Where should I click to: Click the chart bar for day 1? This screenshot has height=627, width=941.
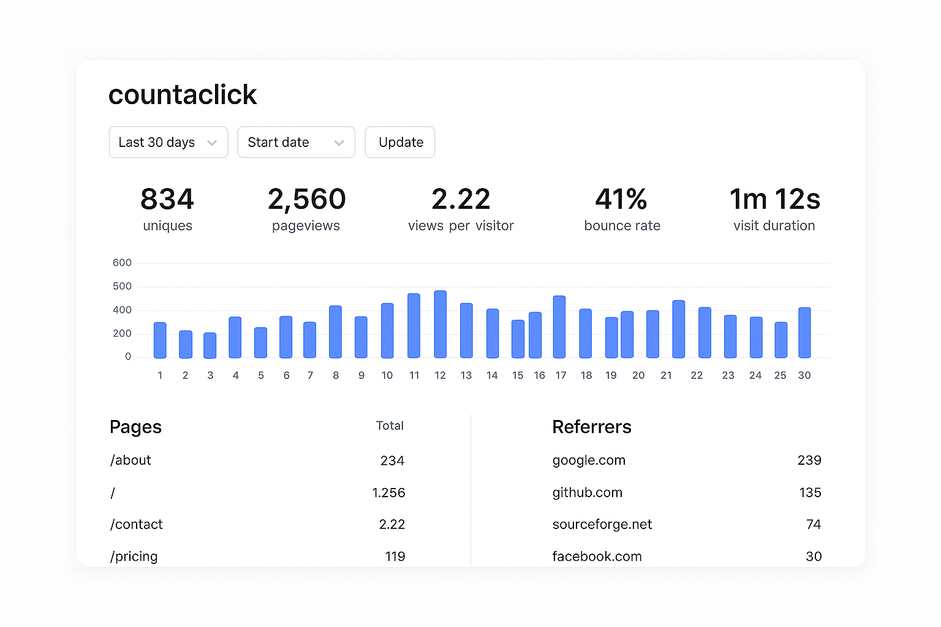pyautogui.click(x=160, y=340)
